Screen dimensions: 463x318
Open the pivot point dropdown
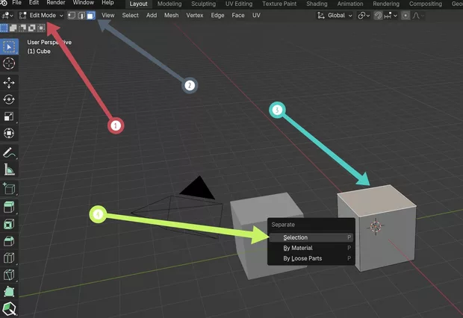(364, 15)
